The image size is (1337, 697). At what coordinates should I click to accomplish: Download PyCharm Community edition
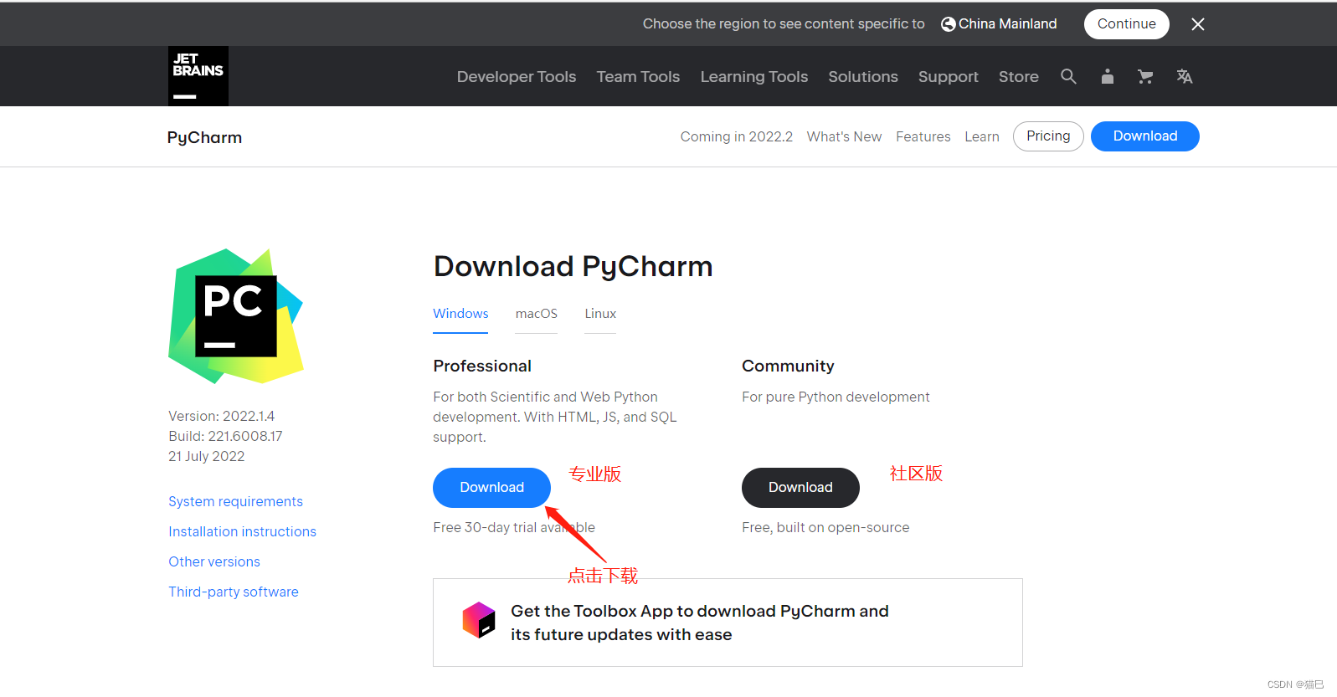800,488
